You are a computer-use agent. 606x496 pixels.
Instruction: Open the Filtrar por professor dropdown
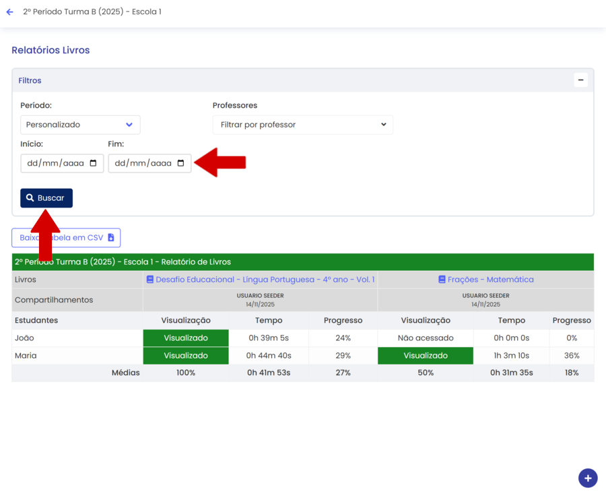click(302, 125)
